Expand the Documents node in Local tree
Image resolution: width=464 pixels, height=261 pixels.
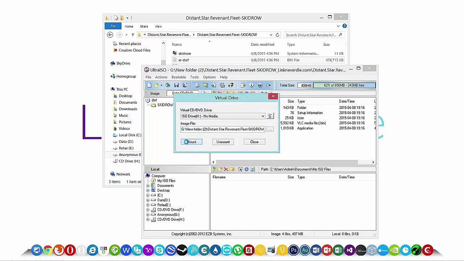coord(148,186)
